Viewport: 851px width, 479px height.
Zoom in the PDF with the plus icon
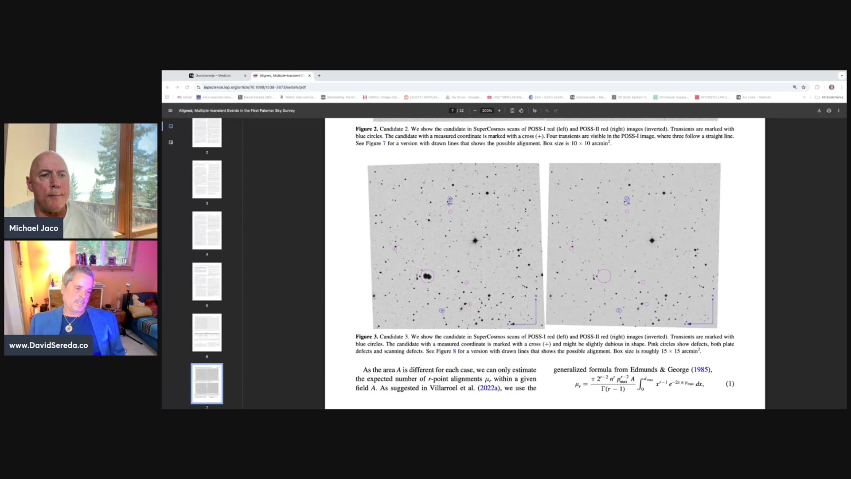pyautogui.click(x=499, y=110)
